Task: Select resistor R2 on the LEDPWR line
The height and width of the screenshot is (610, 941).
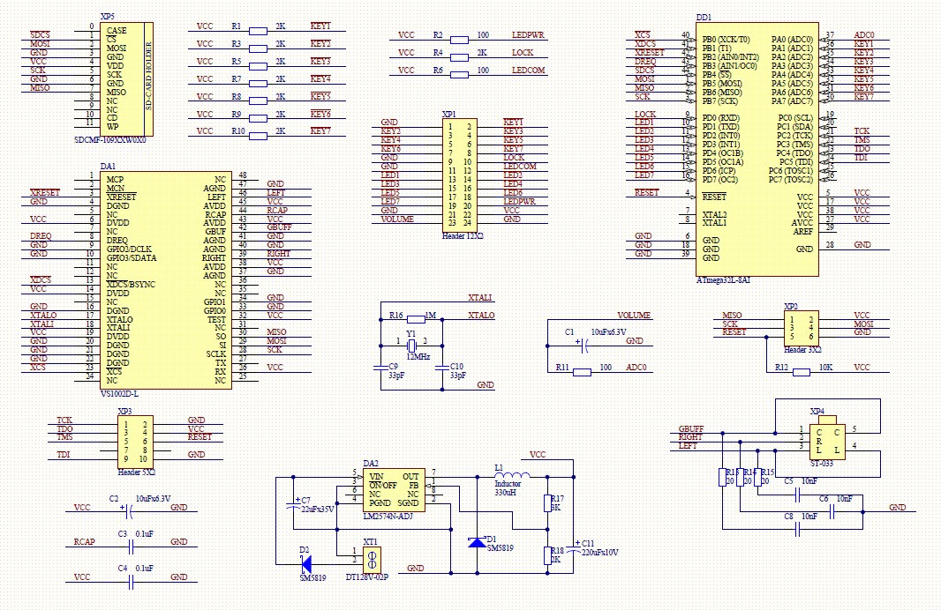Action: click(x=459, y=41)
